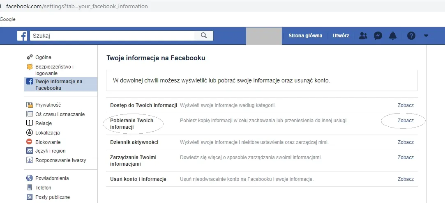Open Prywatność settings
445x203 pixels.
tap(48, 105)
